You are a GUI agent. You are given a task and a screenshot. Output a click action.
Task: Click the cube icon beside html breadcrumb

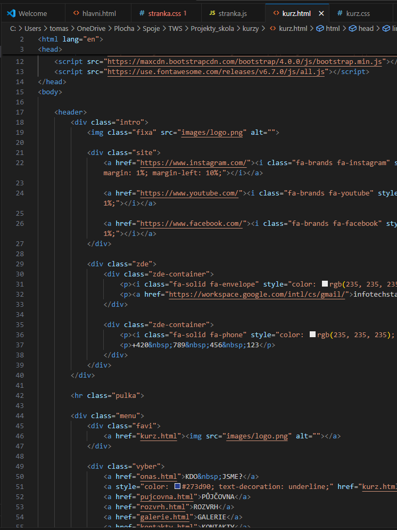pos(320,28)
